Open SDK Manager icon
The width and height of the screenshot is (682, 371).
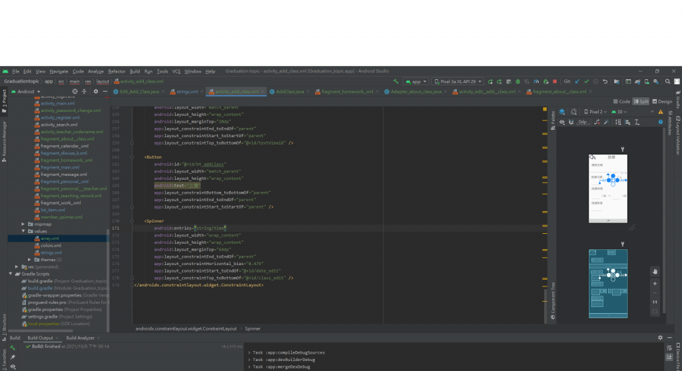tap(656, 81)
